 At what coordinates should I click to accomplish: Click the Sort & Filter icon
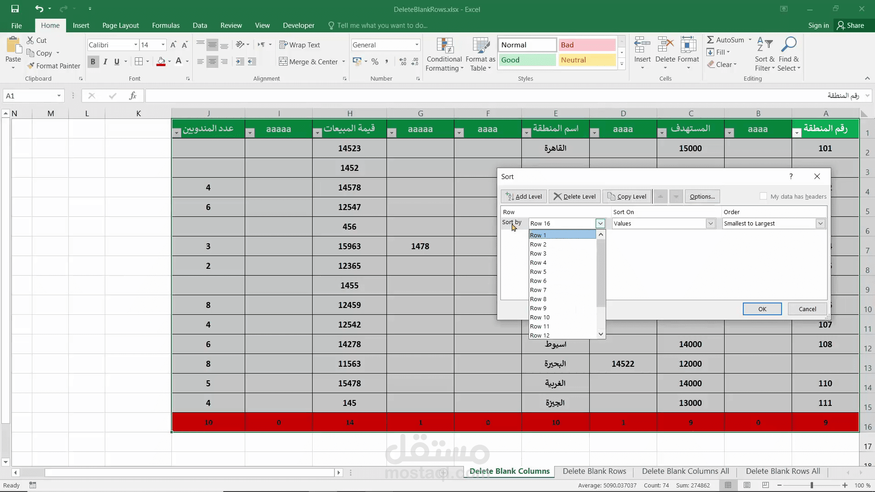(x=764, y=45)
